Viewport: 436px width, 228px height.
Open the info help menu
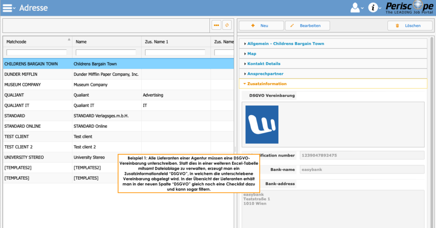click(x=374, y=8)
